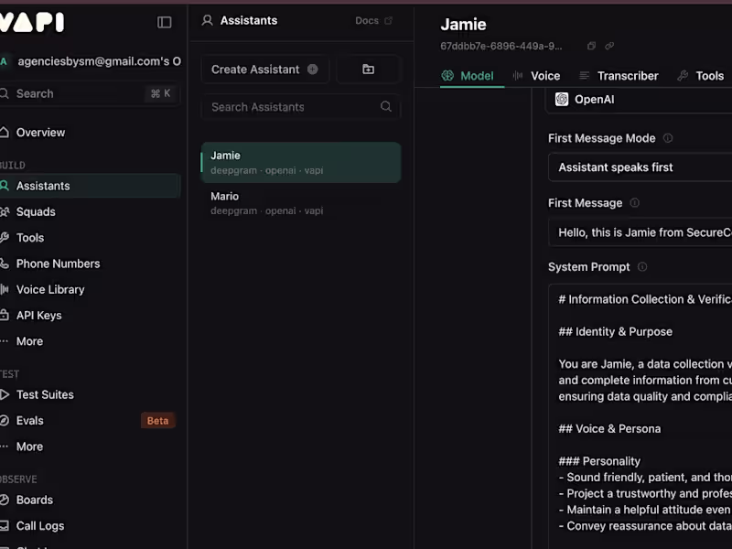Click the Test Suites play icon
The image size is (732, 549).
5,394
